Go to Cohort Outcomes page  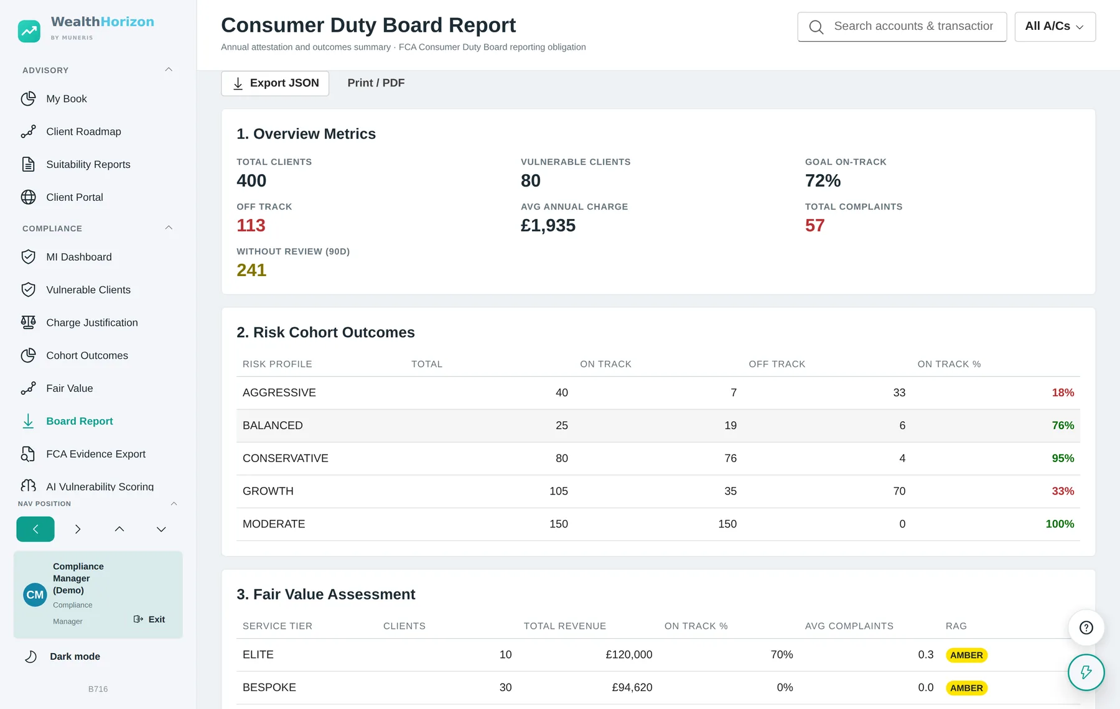(87, 356)
